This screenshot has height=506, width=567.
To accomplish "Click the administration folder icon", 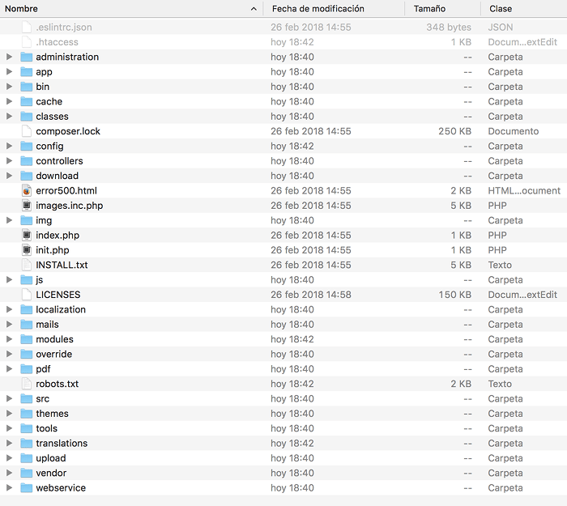I will tap(26, 57).
